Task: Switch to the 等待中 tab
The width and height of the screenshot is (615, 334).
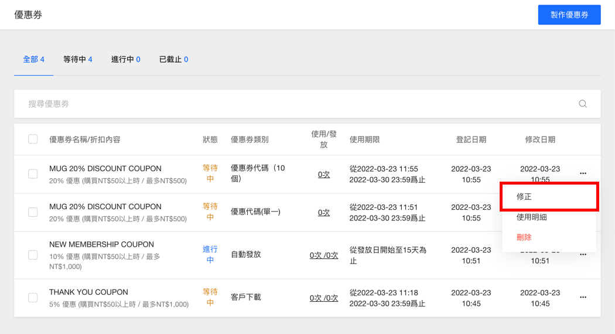Action: pos(77,59)
